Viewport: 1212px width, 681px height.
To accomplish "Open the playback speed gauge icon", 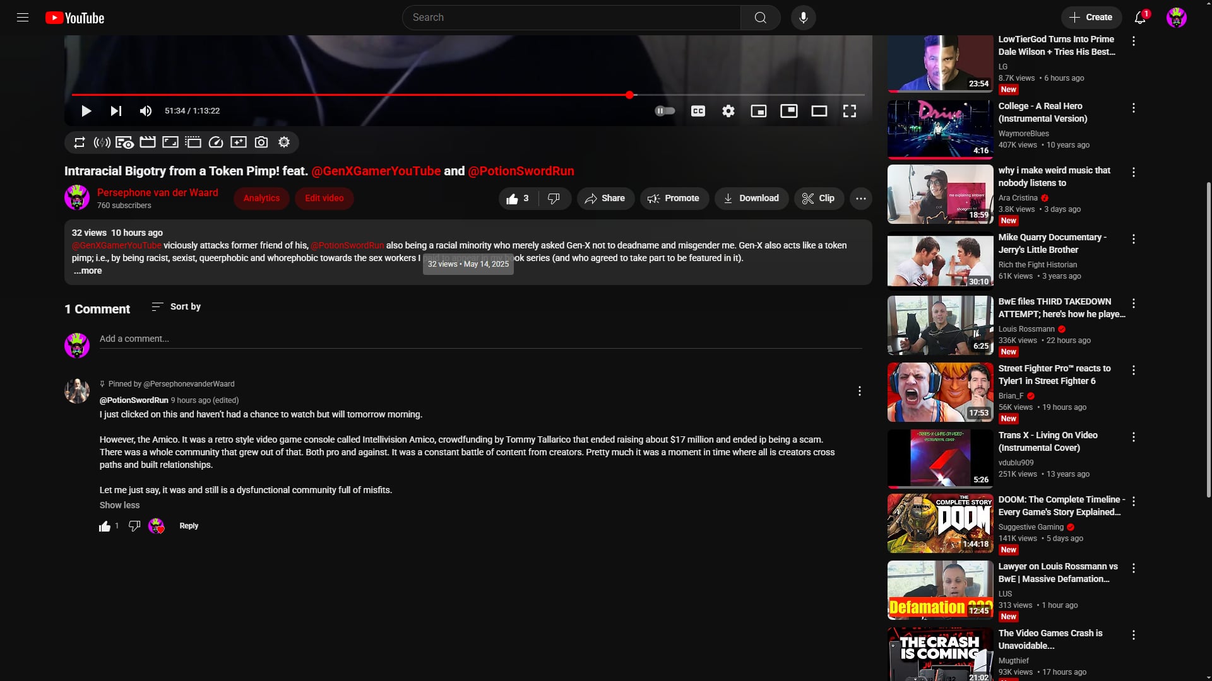I will point(216,143).
